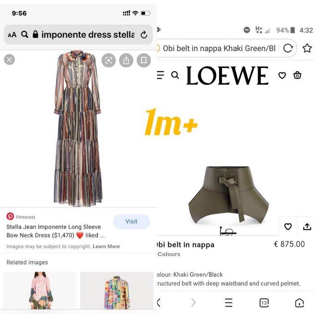Open the AA text size menu
The width and height of the screenshot is (314, 314).
12,35
